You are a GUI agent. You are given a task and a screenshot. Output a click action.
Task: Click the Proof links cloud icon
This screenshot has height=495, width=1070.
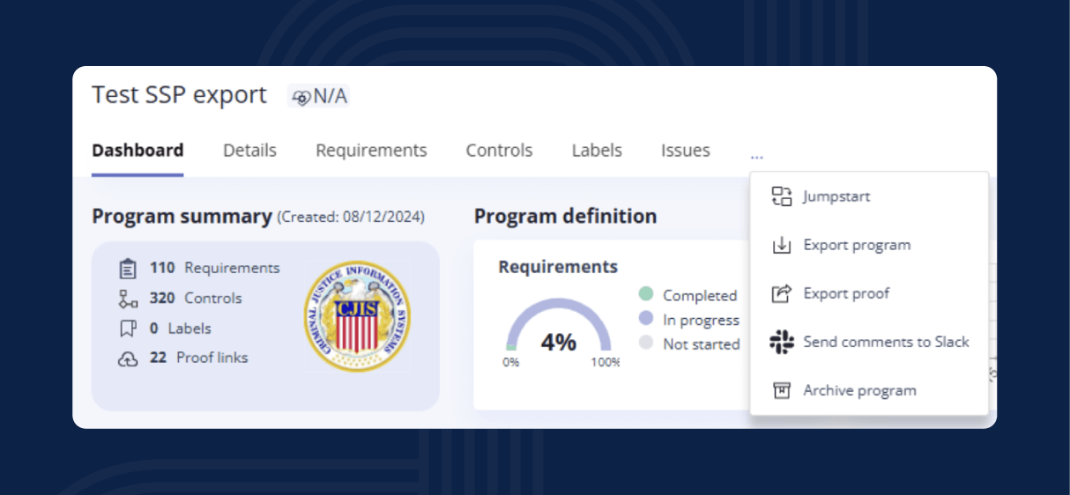(128, 358)
